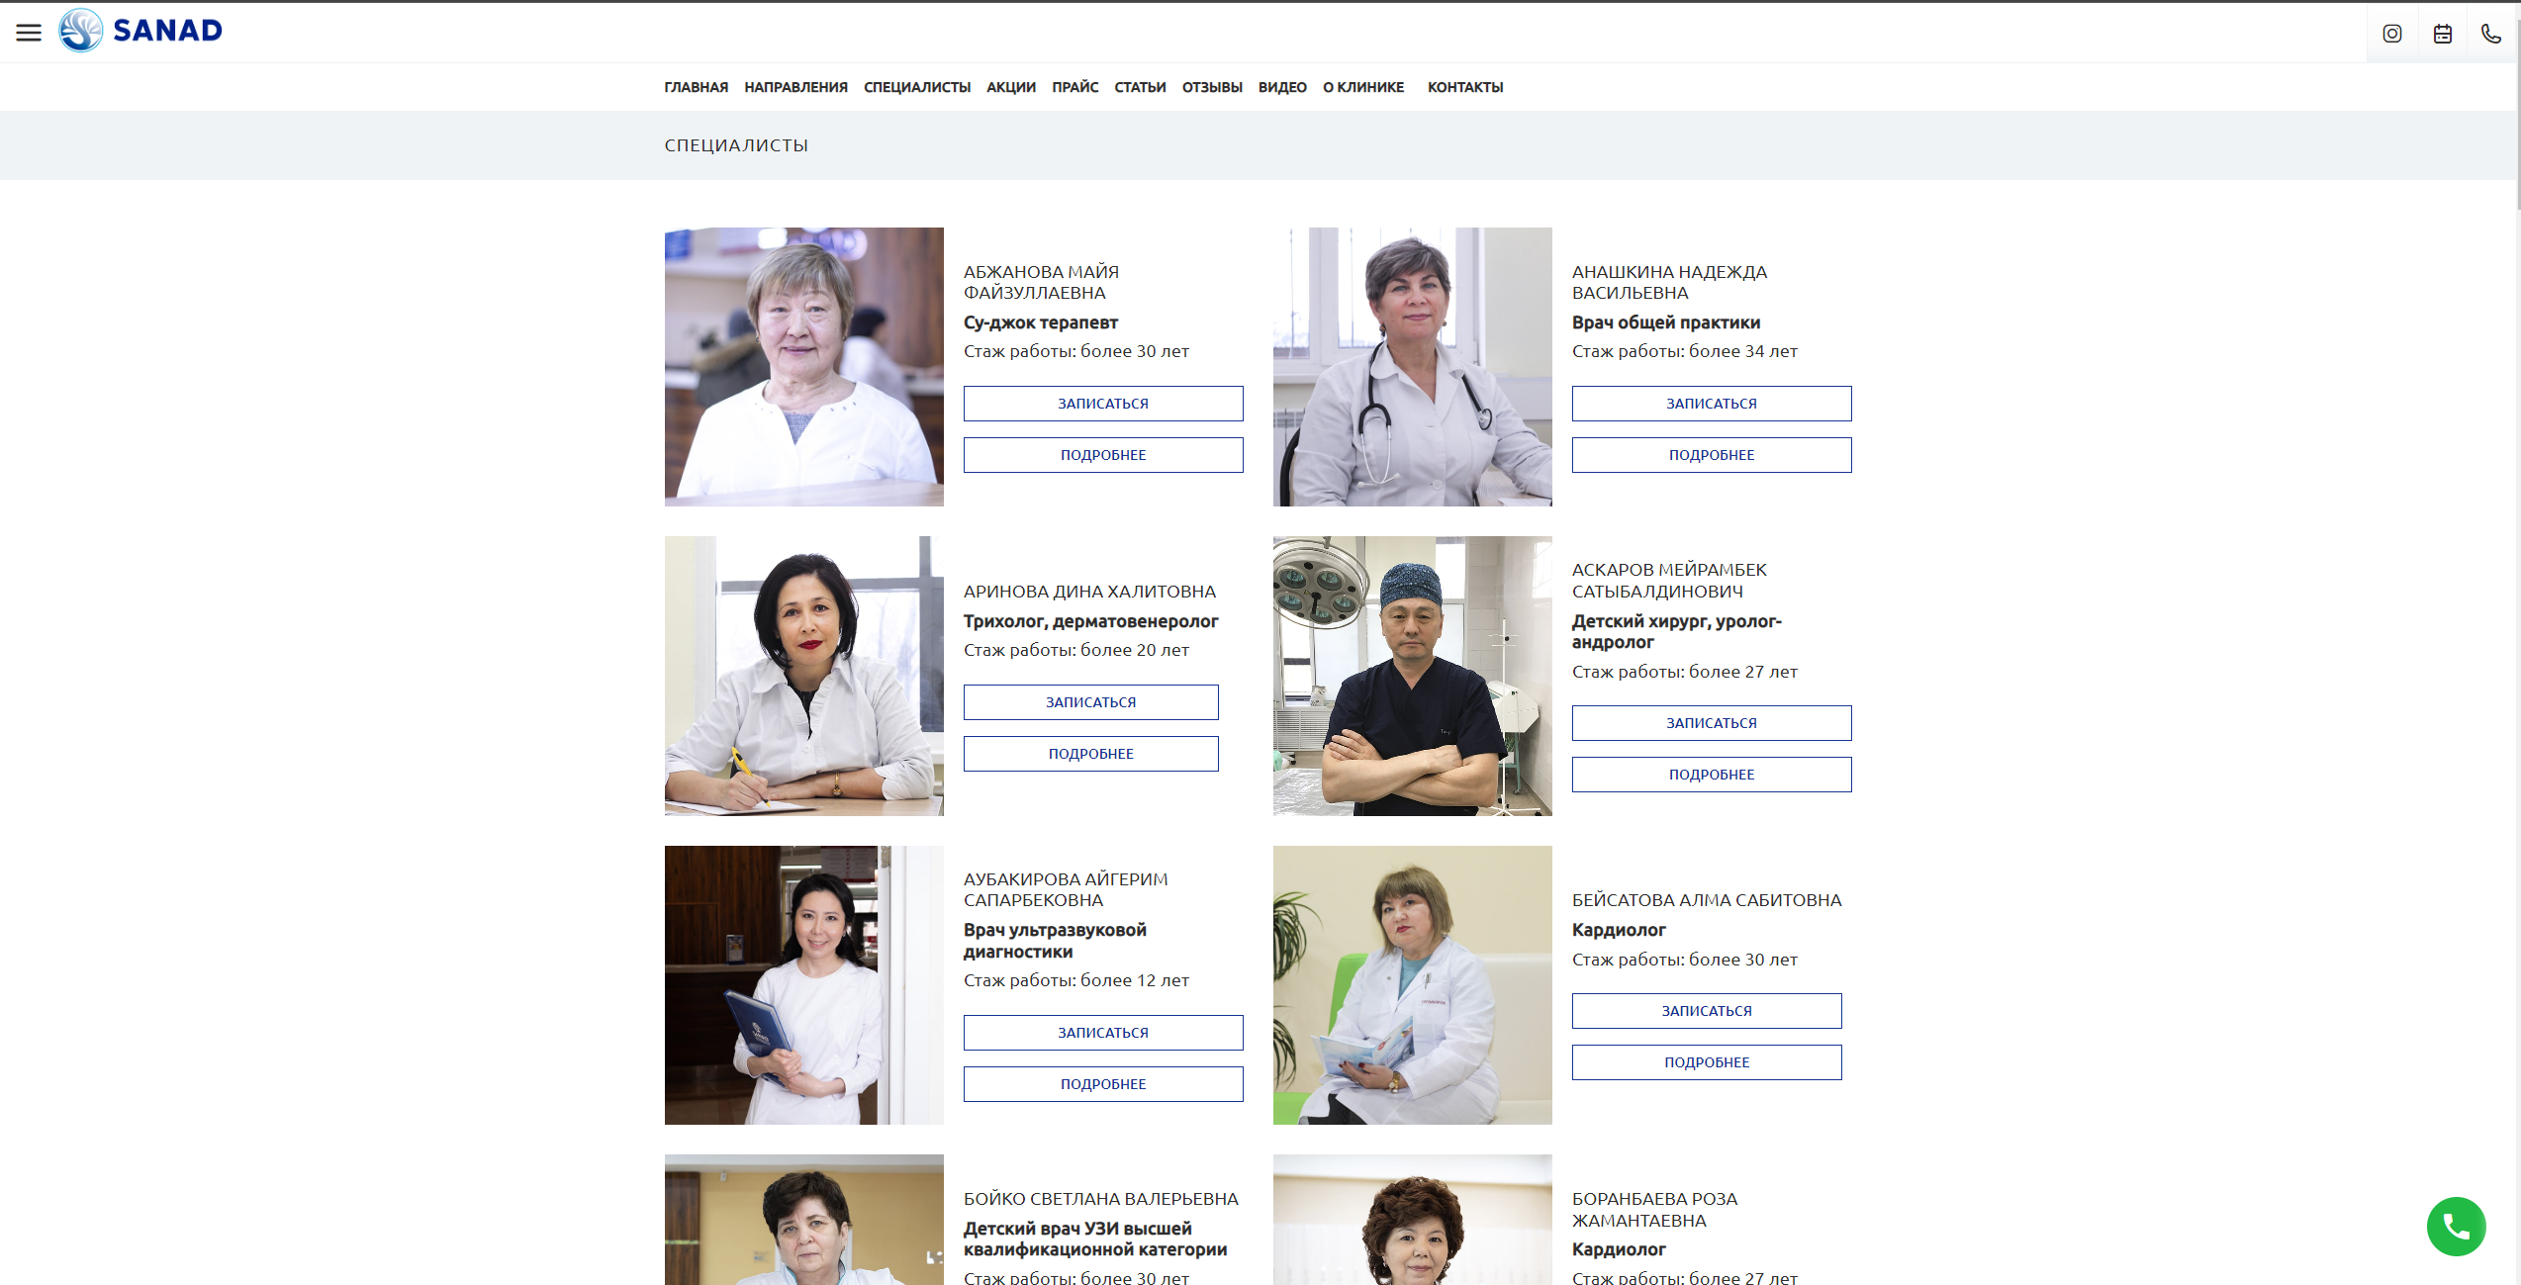Open the hamburger side menu
The width and height of the screenshot is (2521, 1285).
29,33
